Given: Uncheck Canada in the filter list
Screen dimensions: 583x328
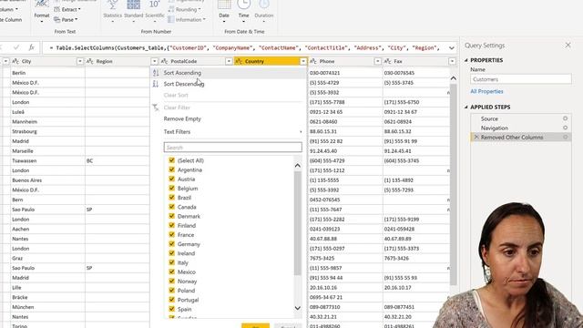Looking at the screenshot, I should click(x=172, y=207).
